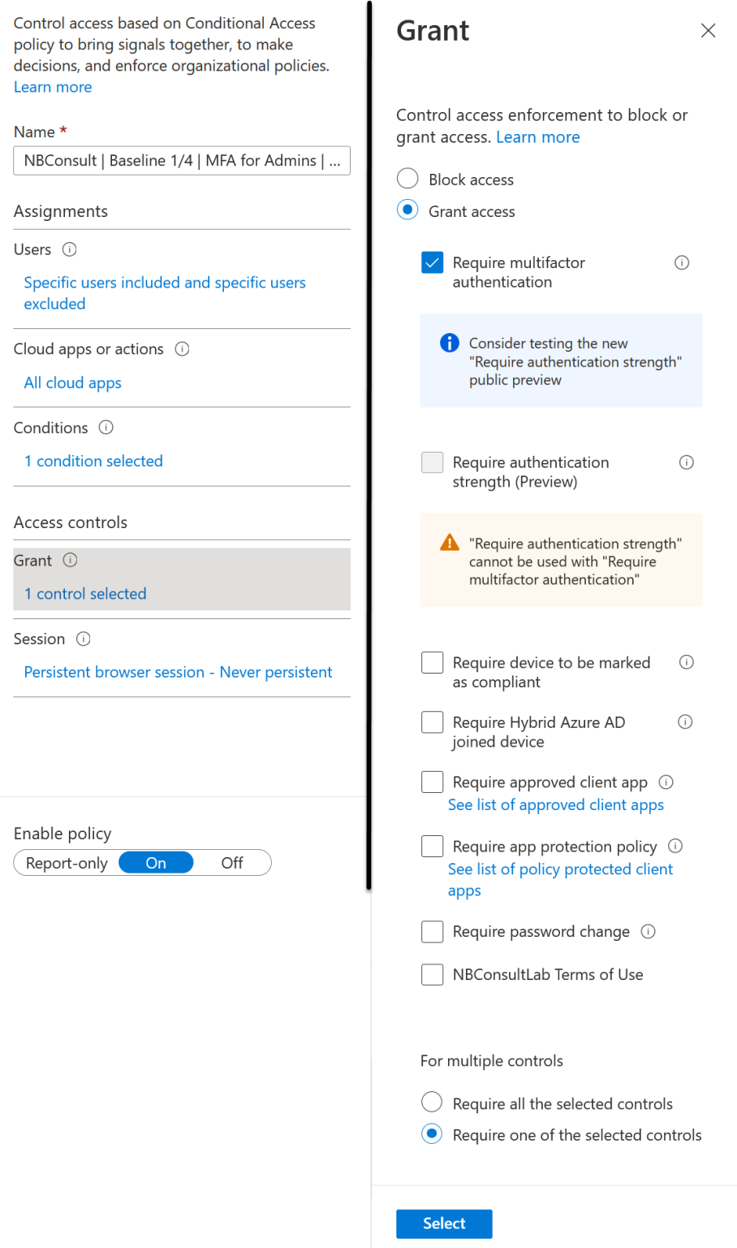Uncheck Require multifactor authentication
The width and height of the screenshot is (737, 1248).
click(432, 262)
